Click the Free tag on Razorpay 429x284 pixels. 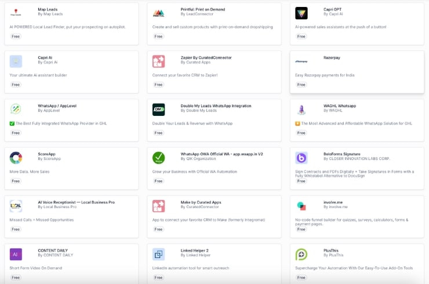[301, 85]
